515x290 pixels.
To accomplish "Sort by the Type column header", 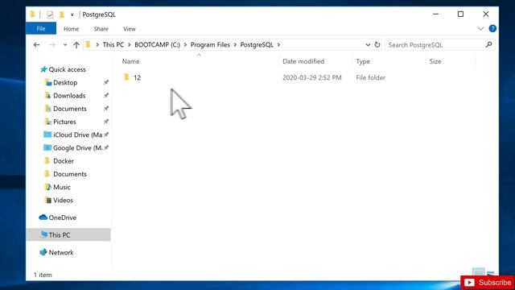I will (363, 61).
